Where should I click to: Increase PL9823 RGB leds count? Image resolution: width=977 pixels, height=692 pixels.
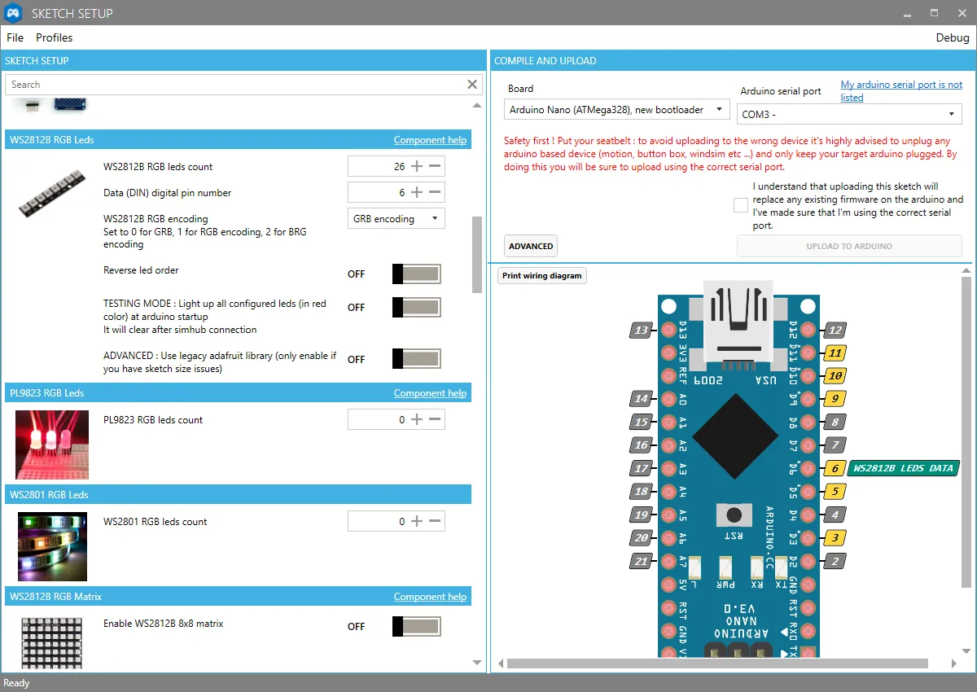[x=417, y=419]
